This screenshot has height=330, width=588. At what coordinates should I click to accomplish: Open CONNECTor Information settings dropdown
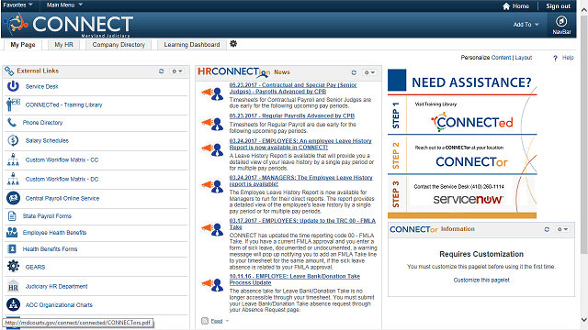[562, 229]
